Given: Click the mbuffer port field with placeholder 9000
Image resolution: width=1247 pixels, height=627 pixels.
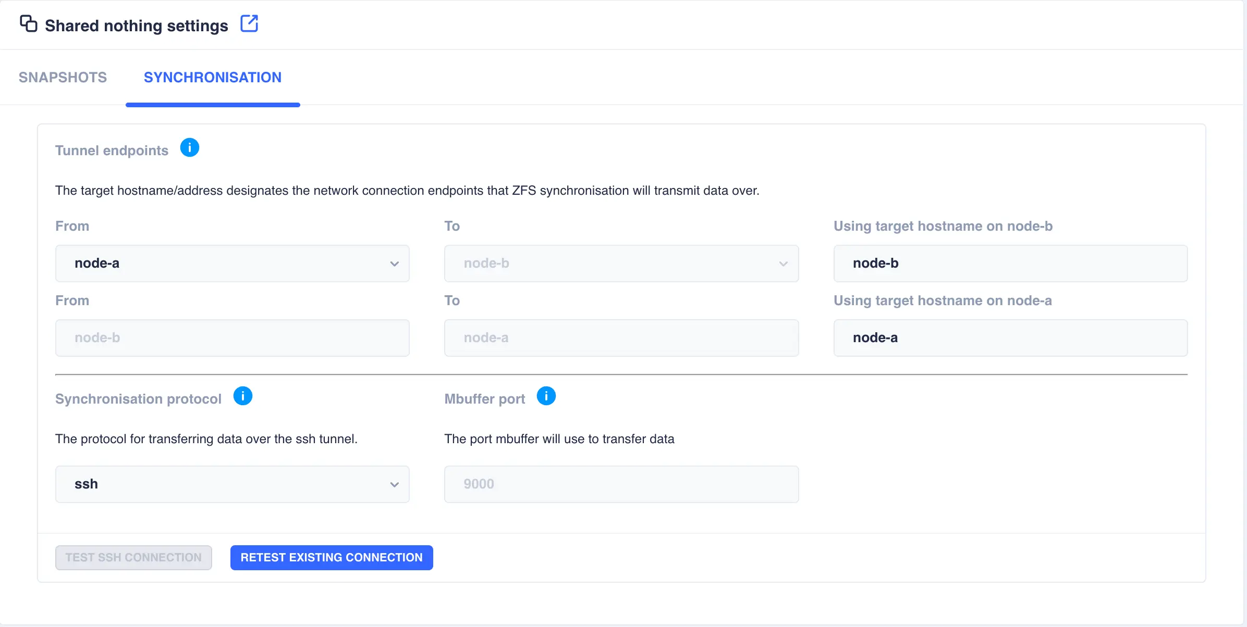Looking at the screenshot, I should click(x=621, y=484).
